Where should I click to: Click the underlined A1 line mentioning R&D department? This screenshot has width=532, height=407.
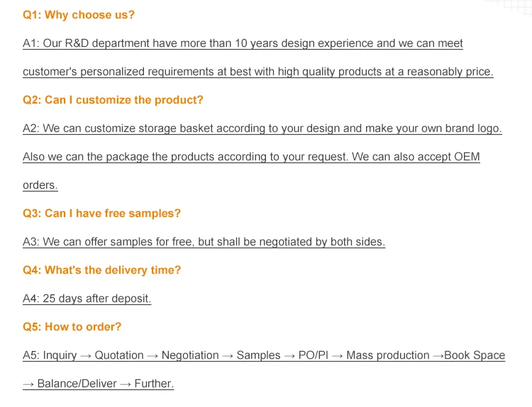(x=243, y=43)
